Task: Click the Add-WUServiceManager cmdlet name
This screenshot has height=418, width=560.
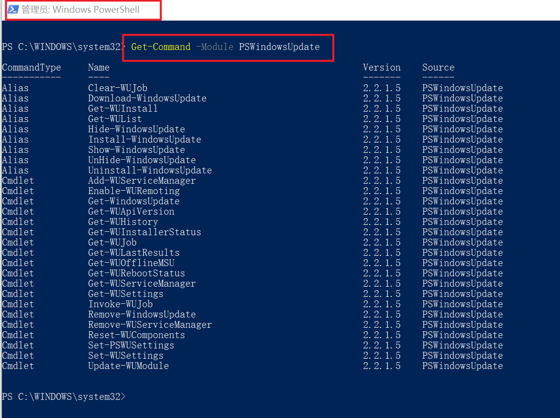Action: pyautogui.click(x=142, y=181)
